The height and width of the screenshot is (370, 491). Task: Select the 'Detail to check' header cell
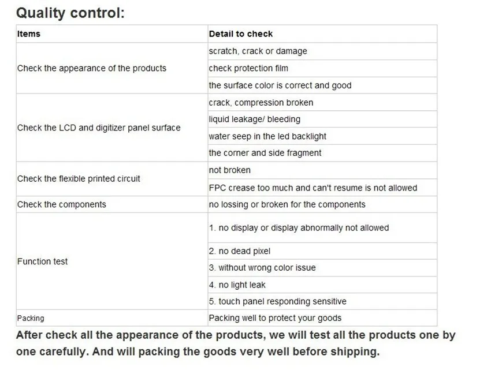point(322,34)
